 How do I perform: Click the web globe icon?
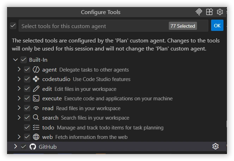pos(36,137)
